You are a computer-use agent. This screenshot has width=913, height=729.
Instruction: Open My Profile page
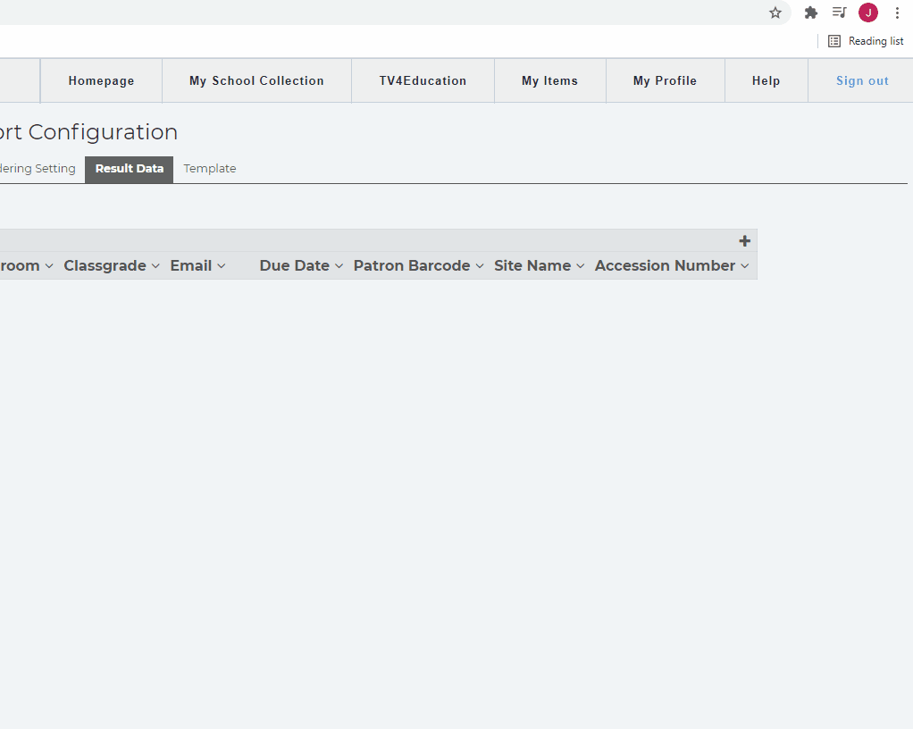665,81
